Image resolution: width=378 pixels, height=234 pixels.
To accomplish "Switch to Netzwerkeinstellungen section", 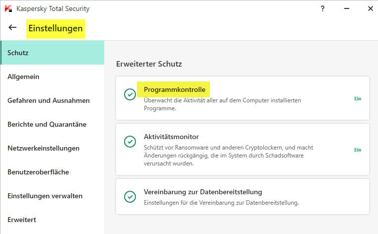I will 44,148.
